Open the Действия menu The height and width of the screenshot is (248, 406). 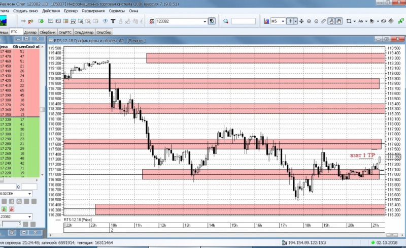51,11
